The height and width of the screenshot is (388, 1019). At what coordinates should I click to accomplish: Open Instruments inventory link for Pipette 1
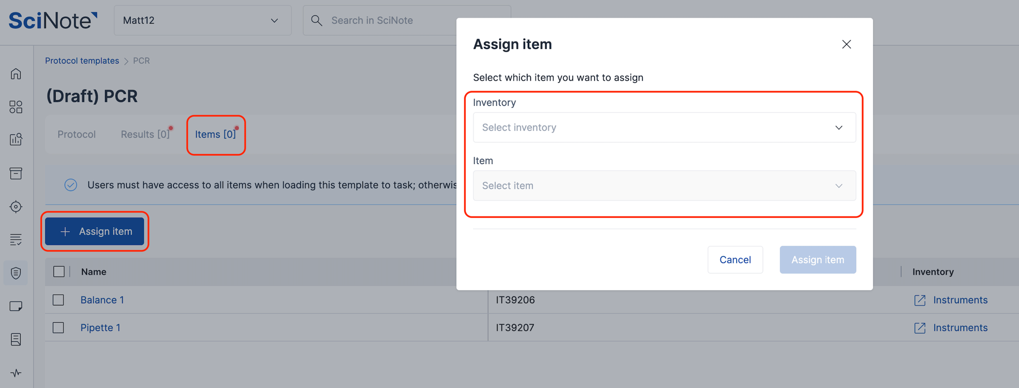pyautogui.click(x=961, y=327)
